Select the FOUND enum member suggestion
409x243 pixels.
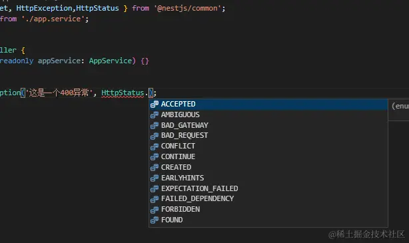(x=268, y=220)
